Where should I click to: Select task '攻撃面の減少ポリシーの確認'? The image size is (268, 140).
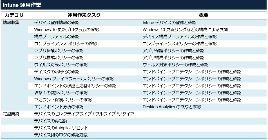(x=61, y=93)
